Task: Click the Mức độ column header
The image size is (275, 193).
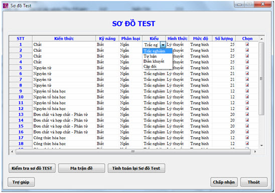Action: tap(201, 39)
